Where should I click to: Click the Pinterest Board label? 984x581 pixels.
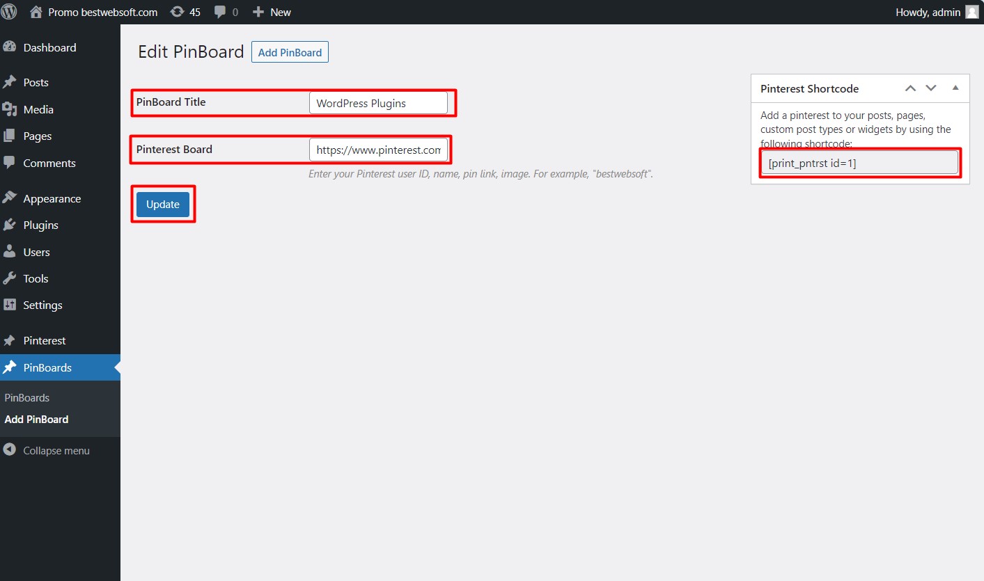pos(174,149)
